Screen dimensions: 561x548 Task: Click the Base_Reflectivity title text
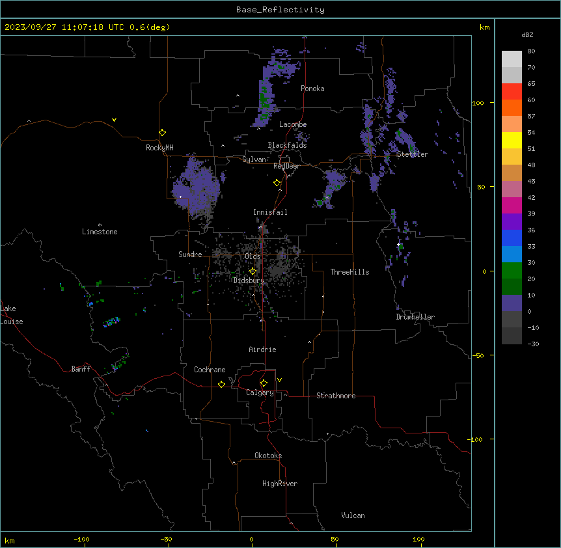(x=280, y=10)
